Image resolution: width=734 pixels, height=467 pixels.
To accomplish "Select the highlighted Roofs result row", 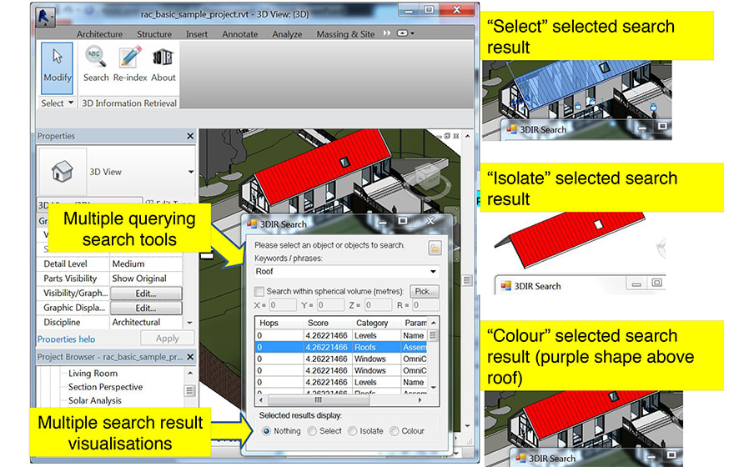I will tap(342, 347).
